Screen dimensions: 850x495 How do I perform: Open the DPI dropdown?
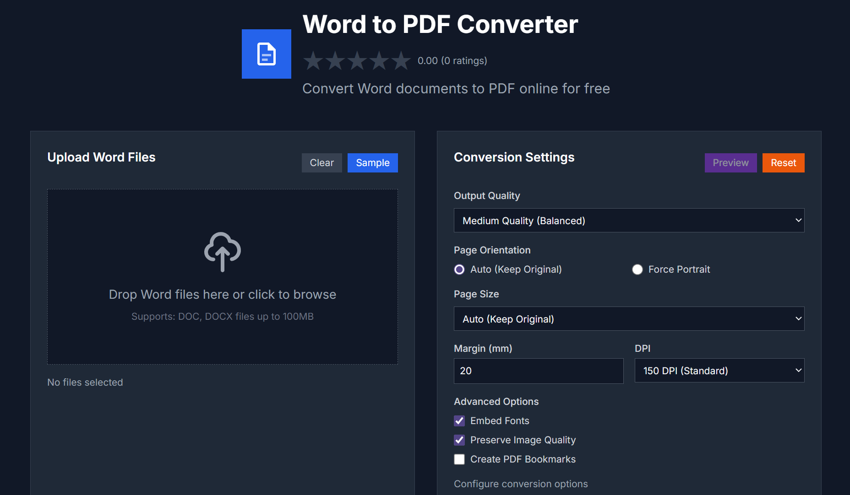719,371
